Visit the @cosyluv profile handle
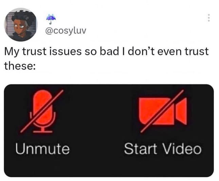This screenshot has height=181, width=219. 66,31
